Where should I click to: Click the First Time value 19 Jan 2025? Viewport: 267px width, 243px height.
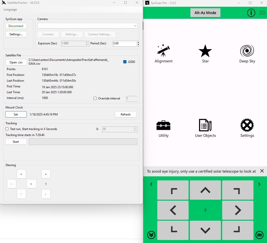pos(58,87)
